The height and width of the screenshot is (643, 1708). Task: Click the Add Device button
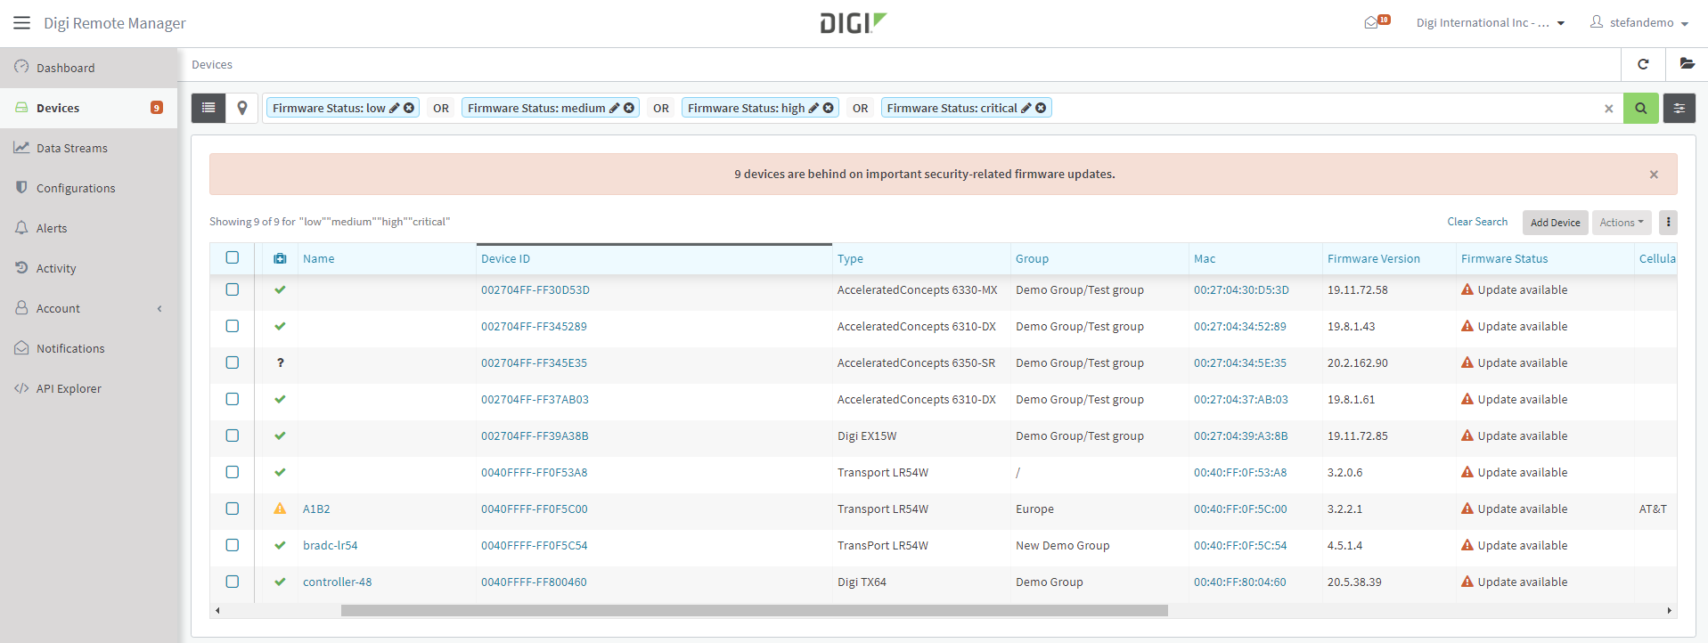pyautogui.click(x=1555, y=223)
